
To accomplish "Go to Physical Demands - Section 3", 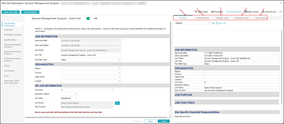I will click(x=13, y=60).
